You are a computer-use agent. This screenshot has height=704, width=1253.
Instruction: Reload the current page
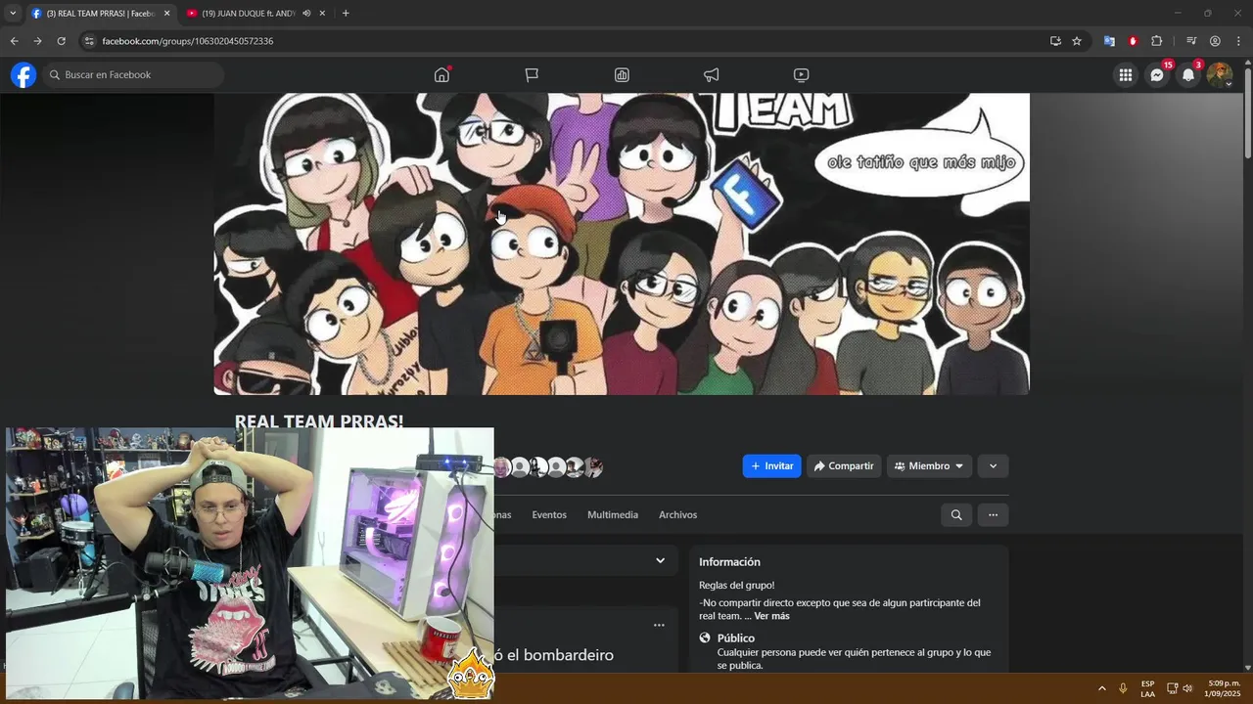tap(61, 41)
